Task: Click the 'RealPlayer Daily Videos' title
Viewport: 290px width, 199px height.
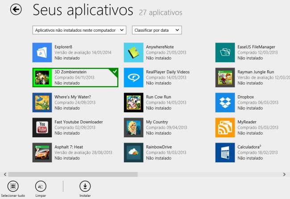Action: pyautogui.click(x=168, y=72)
